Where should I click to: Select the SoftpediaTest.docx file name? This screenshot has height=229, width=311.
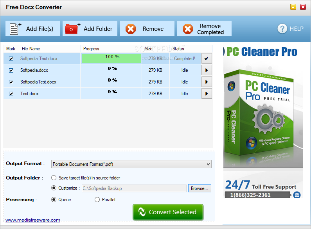click(x=38, y=82)
